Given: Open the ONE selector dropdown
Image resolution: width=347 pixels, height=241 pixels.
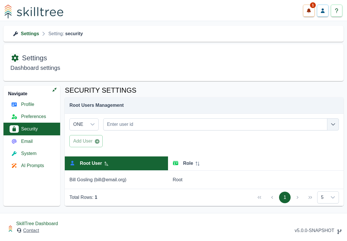Looking at the screenshot, I should [x=84, y=124].
